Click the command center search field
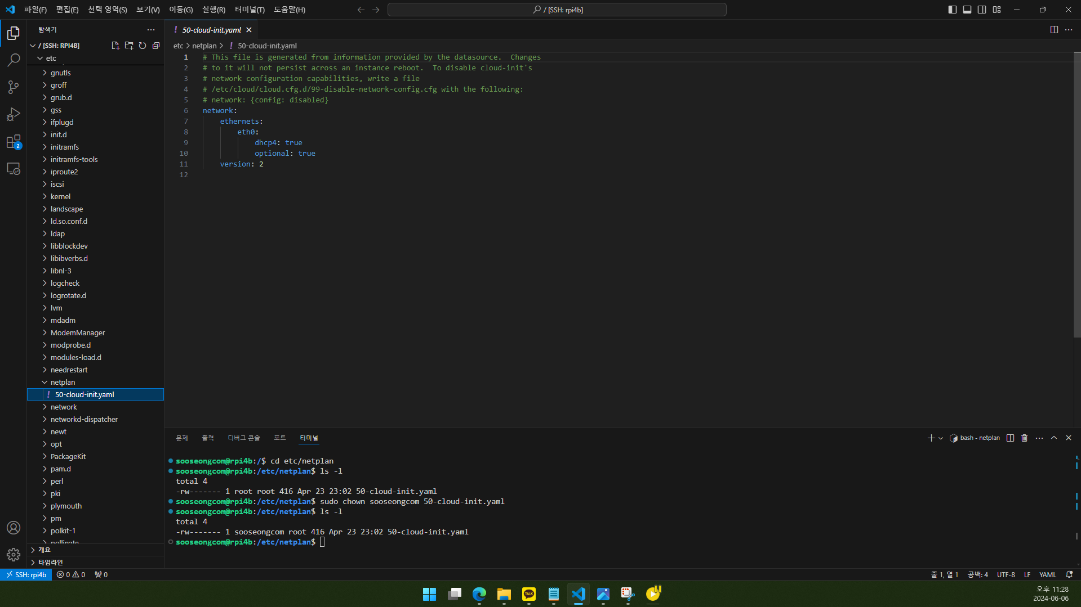Image resolution: width=1081 pixels, height=607 pixels. pos(557,10)
